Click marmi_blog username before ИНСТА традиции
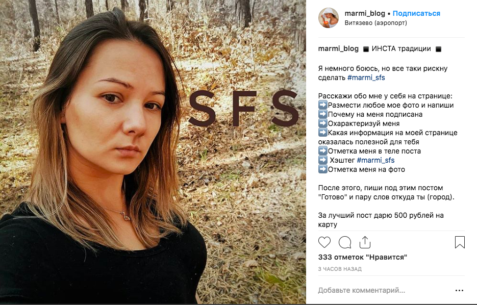This screenshot has width=477, height=305. point(338,49)
